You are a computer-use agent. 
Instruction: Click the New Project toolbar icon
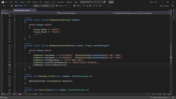pyautogui.click(x=12, y=6)
